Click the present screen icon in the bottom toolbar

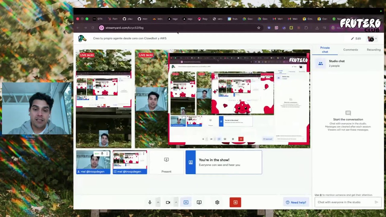click(x=199, y=202)
